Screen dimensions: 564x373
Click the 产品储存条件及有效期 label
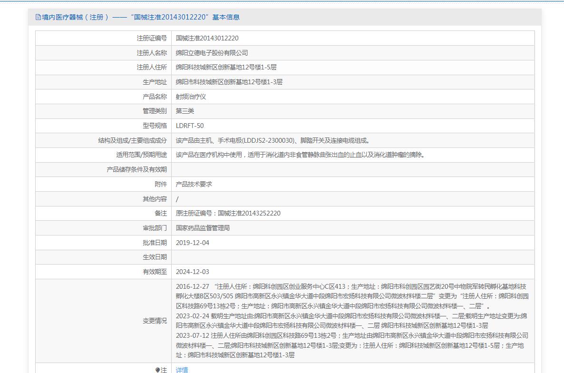(x=136, y=169)
